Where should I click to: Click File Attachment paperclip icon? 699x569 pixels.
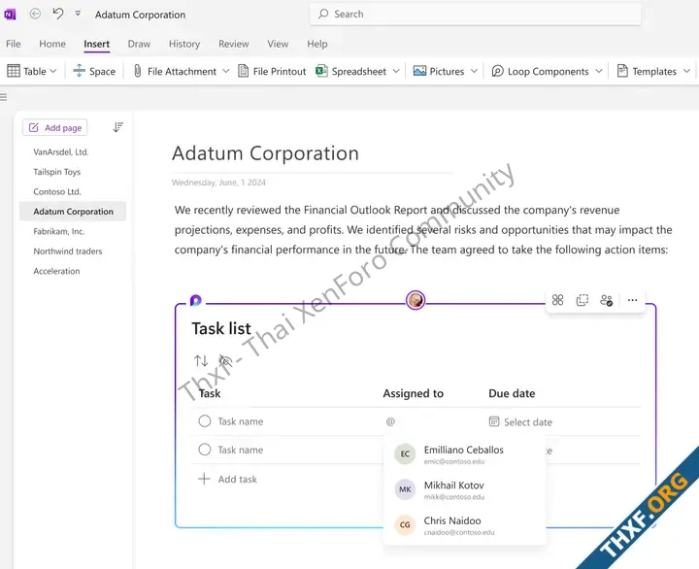(x=137, y=71)
